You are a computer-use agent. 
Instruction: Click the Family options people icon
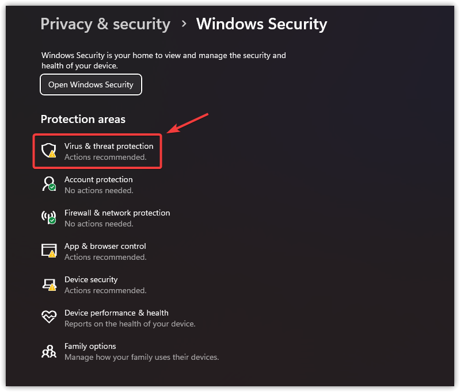point(48,351)
